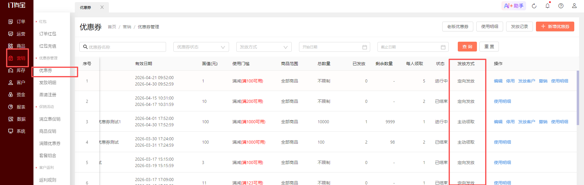584x185 pixels.
Task: Click calendar icon in 截止日期 field
Action: (x=443, y=47)
